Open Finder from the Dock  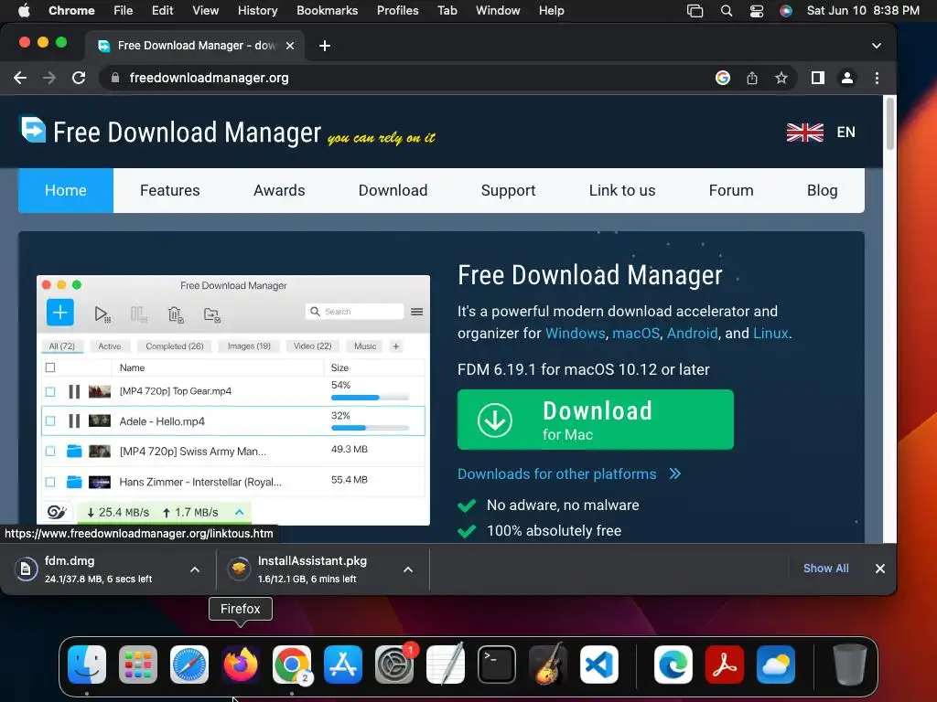tap(87, 665)
